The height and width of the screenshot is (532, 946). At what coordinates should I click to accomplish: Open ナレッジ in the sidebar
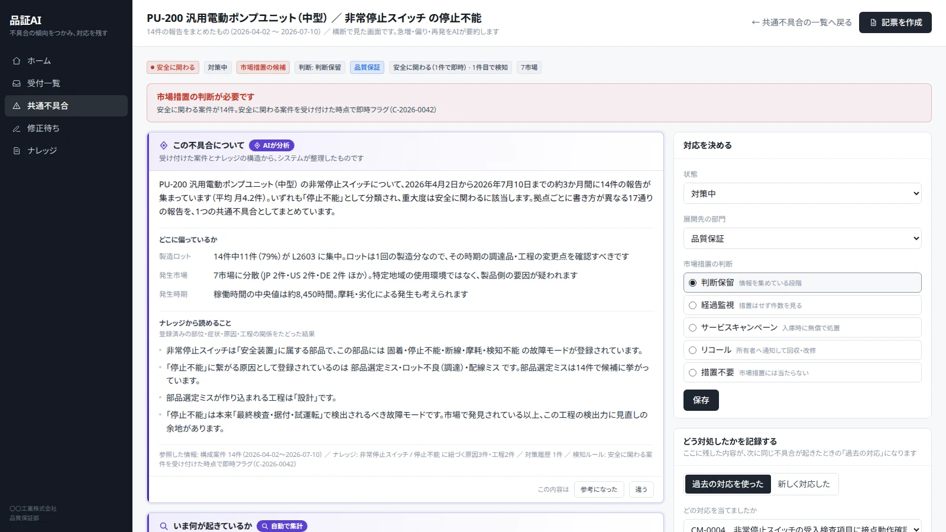[66, 151]
